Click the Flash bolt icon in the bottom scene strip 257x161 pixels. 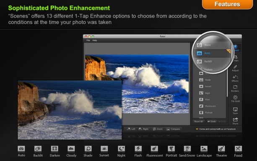point(138,148)
